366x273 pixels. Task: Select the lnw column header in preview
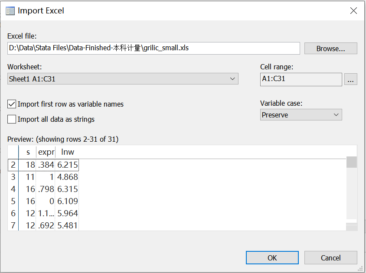67,152
